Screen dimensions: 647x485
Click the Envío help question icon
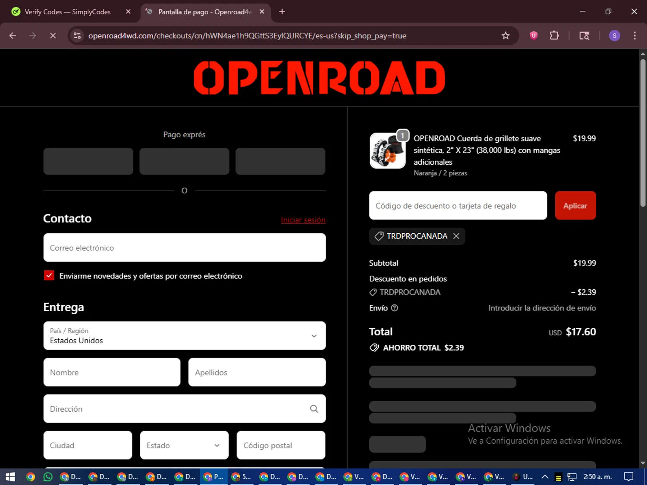pyautogui.click(x=394, y=308)
